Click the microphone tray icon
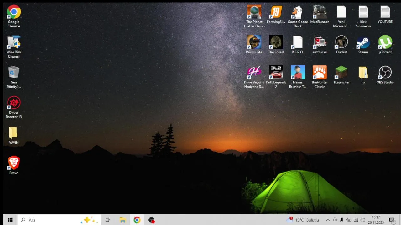Screen dimensions: 401x225 pos(342,220)
